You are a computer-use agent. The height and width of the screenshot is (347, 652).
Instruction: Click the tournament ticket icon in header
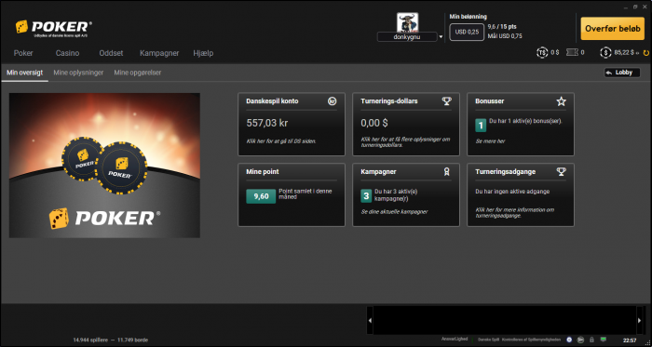coord(572,52)
